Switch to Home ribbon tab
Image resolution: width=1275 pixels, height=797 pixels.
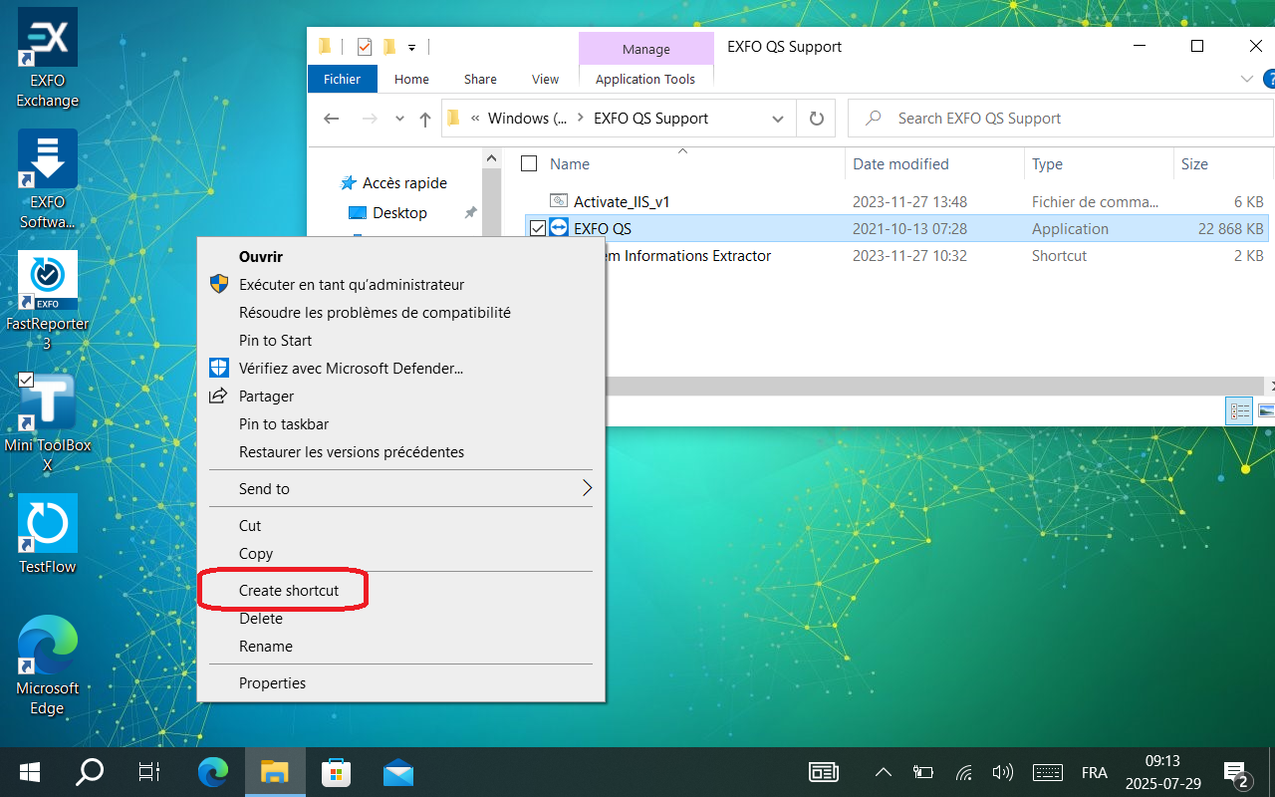click(x=411, y=79)
